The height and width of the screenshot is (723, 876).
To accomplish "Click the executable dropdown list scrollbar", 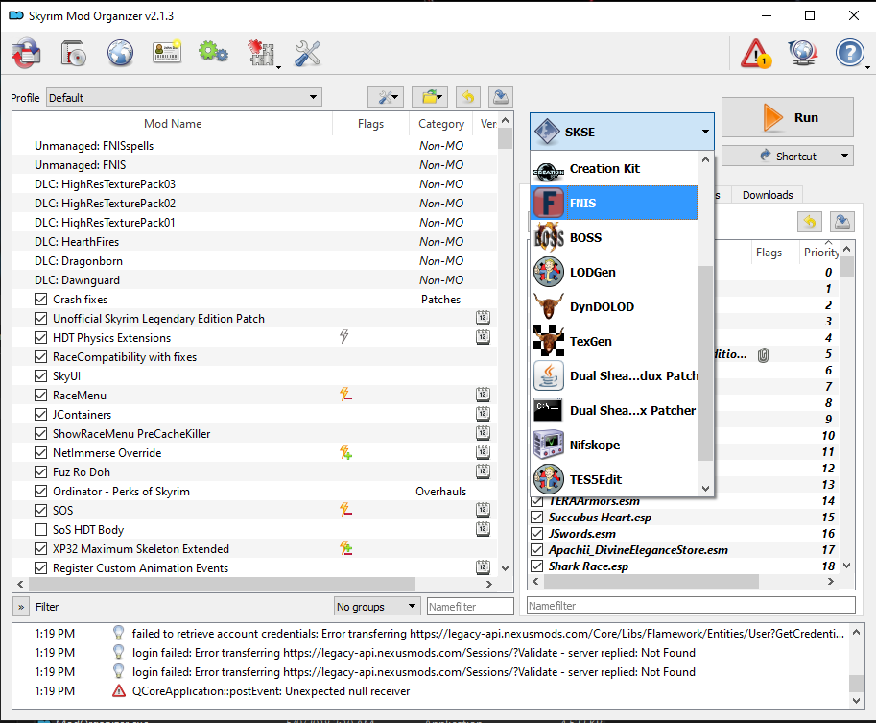I will pyautogui.click(x=705, y=364).
